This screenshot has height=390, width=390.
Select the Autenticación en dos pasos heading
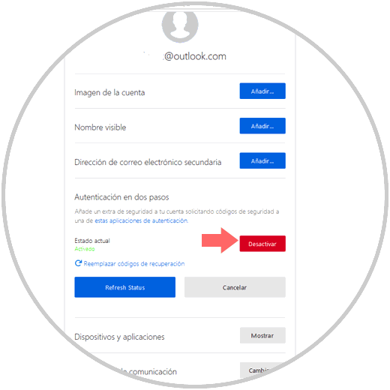click(x=121, y=197)
